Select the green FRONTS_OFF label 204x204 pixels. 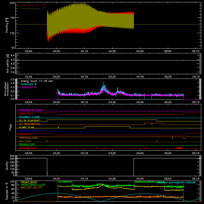click(x=27, y=144)
